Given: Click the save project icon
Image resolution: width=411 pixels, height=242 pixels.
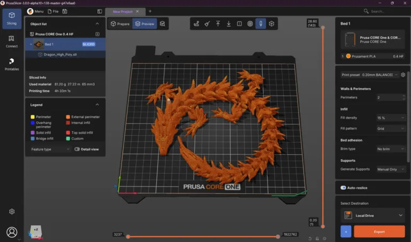Looking at the screenshot, I should coord(65,11).
